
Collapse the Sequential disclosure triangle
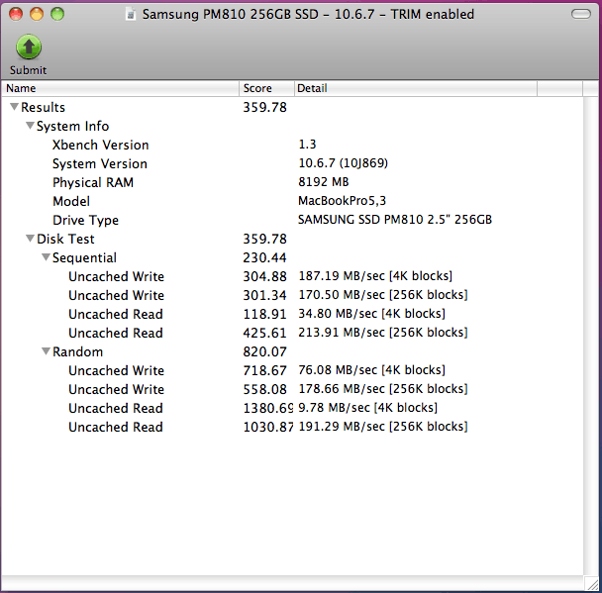point(47,257)
